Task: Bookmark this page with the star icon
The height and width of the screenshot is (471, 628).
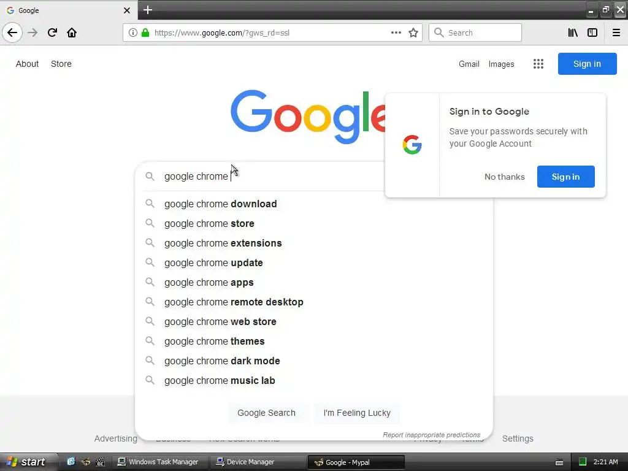Action: point(413,33)
